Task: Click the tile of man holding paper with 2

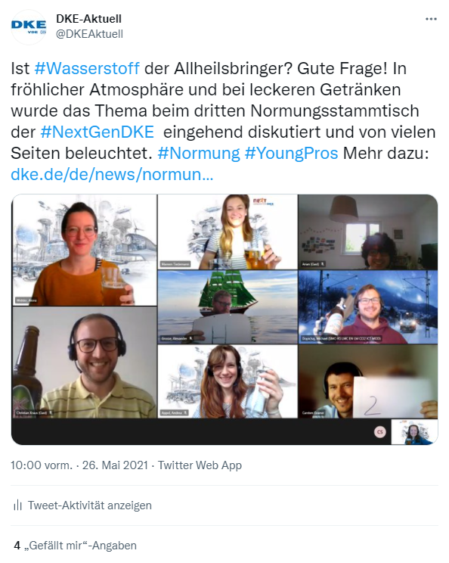Action: coord(368,381)
